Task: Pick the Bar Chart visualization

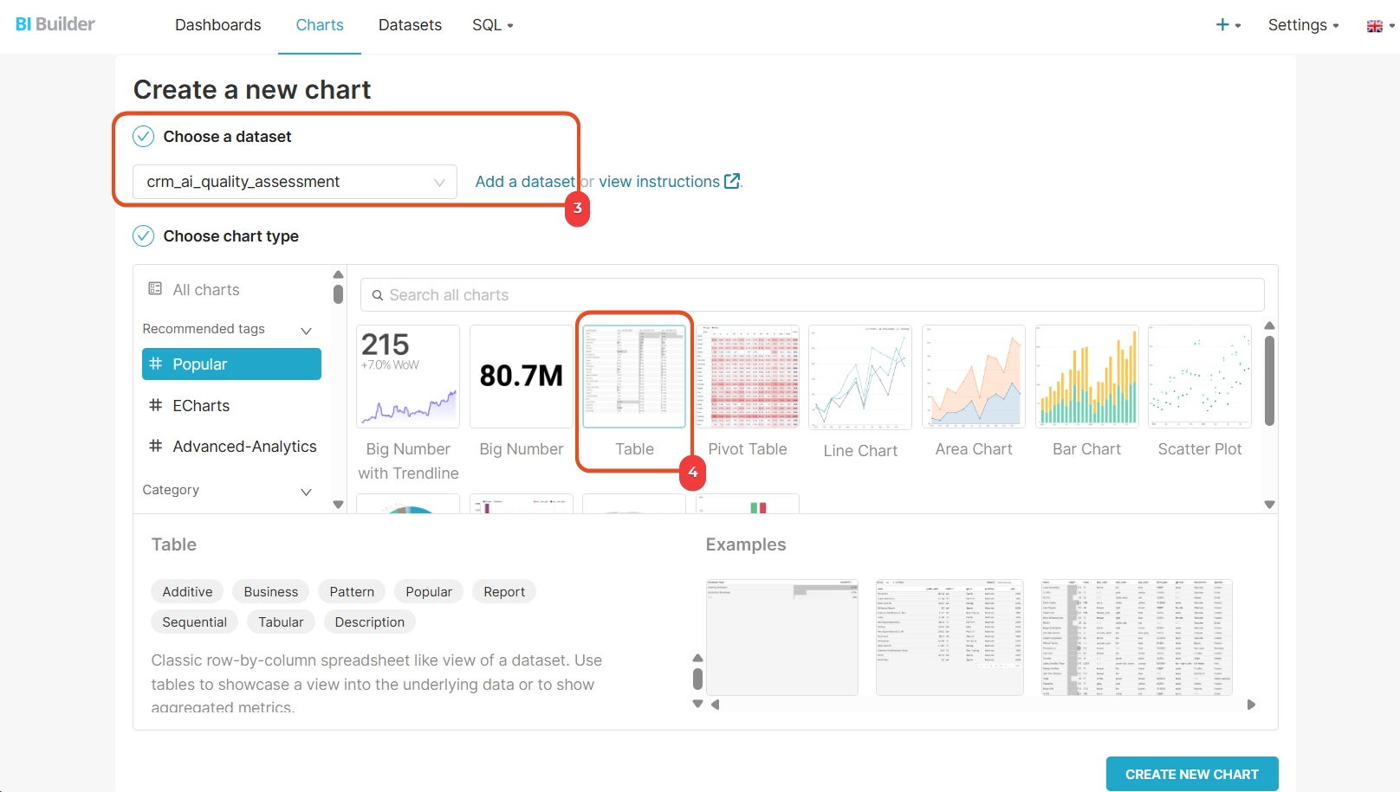Action: [1086, 377]
